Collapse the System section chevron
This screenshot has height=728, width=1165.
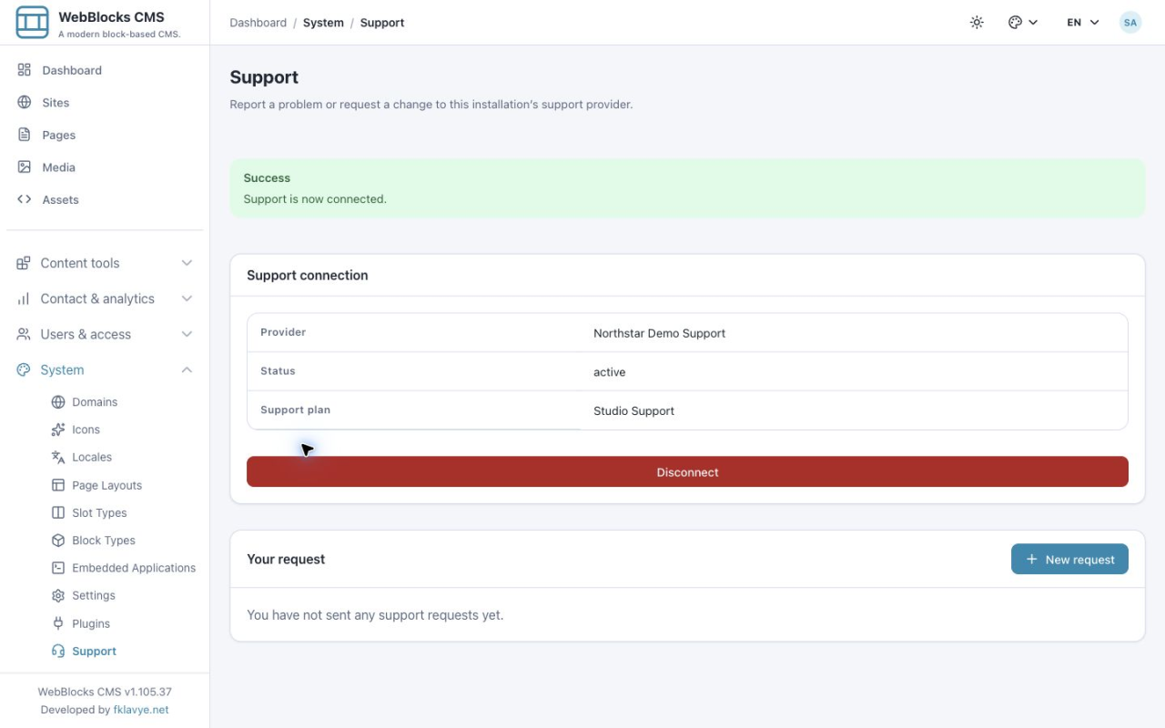(x=187, y=369)
